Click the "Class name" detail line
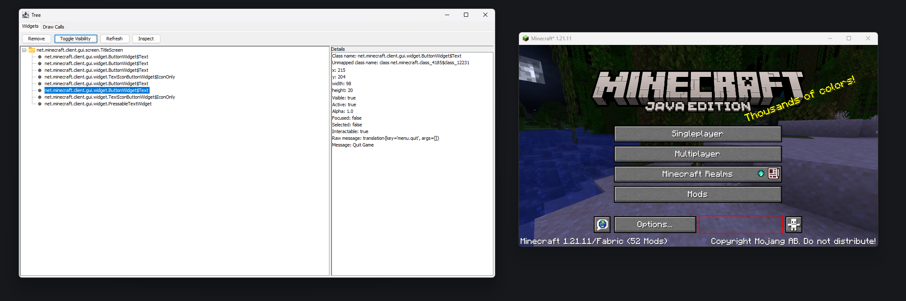Image resolution: width=906 pixels, height=301 pixels. 397,56
